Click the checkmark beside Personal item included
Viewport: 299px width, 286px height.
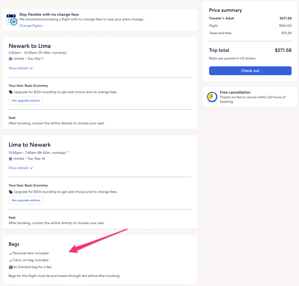tap(11, 254)
